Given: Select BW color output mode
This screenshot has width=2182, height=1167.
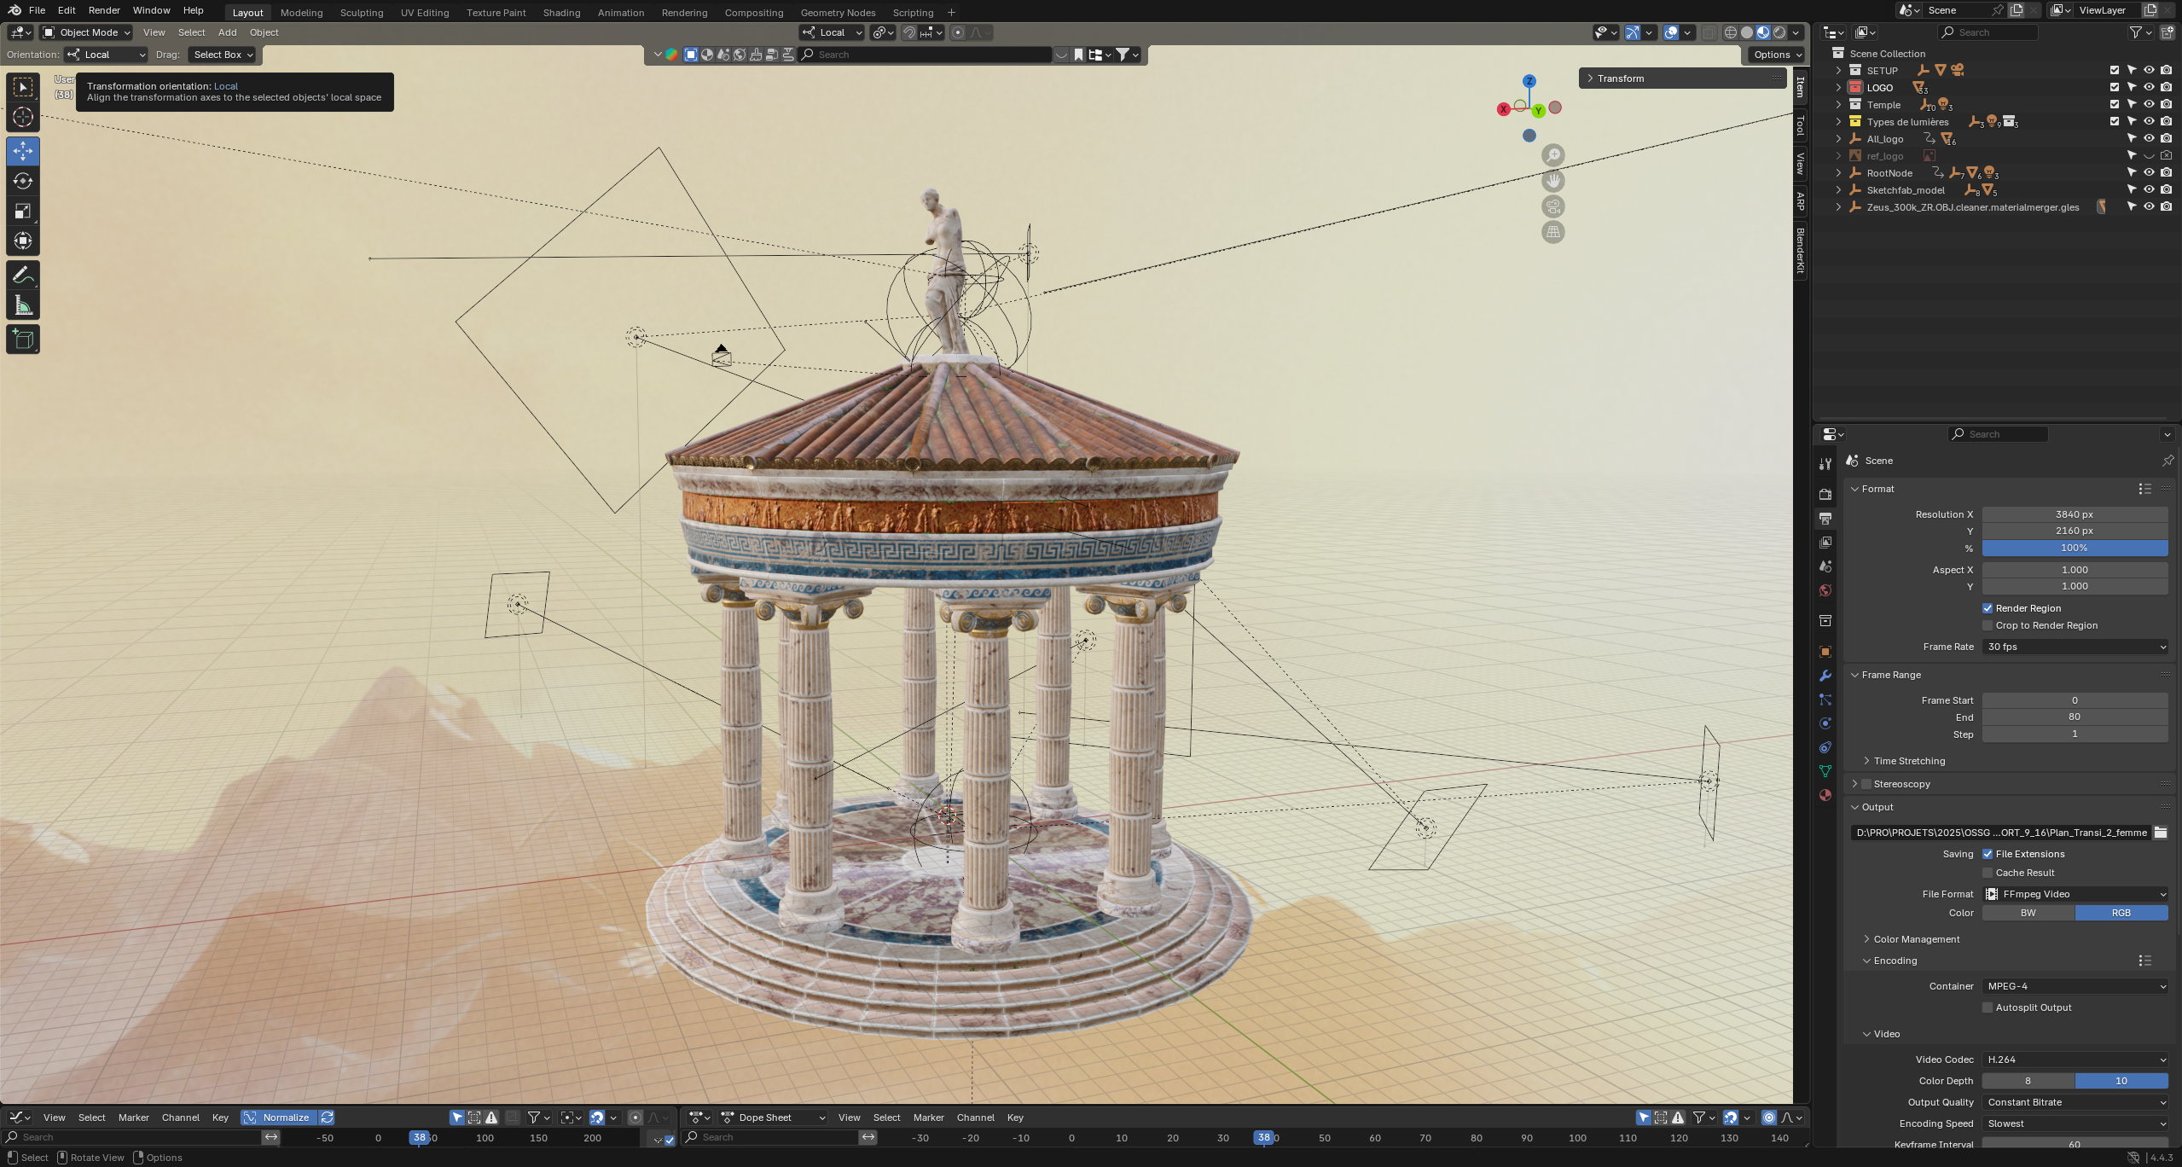Looking at the screenshot, I should (x=2027, y=912).
